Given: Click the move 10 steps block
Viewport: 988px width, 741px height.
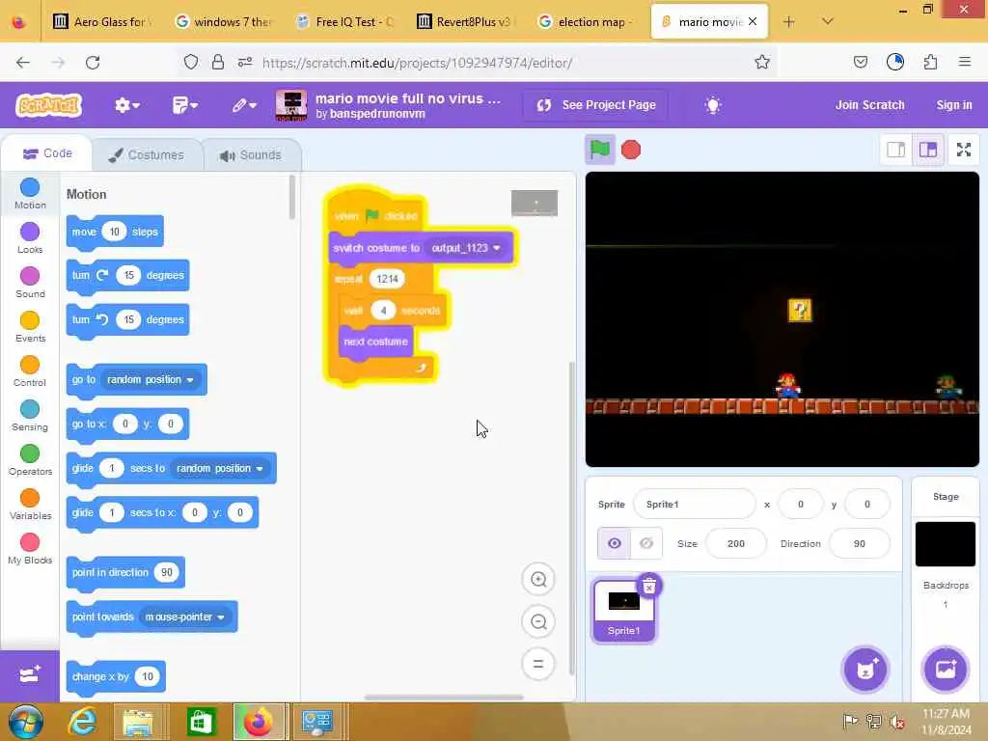Looking at the screenshot, I should click(x=115, y=232).
